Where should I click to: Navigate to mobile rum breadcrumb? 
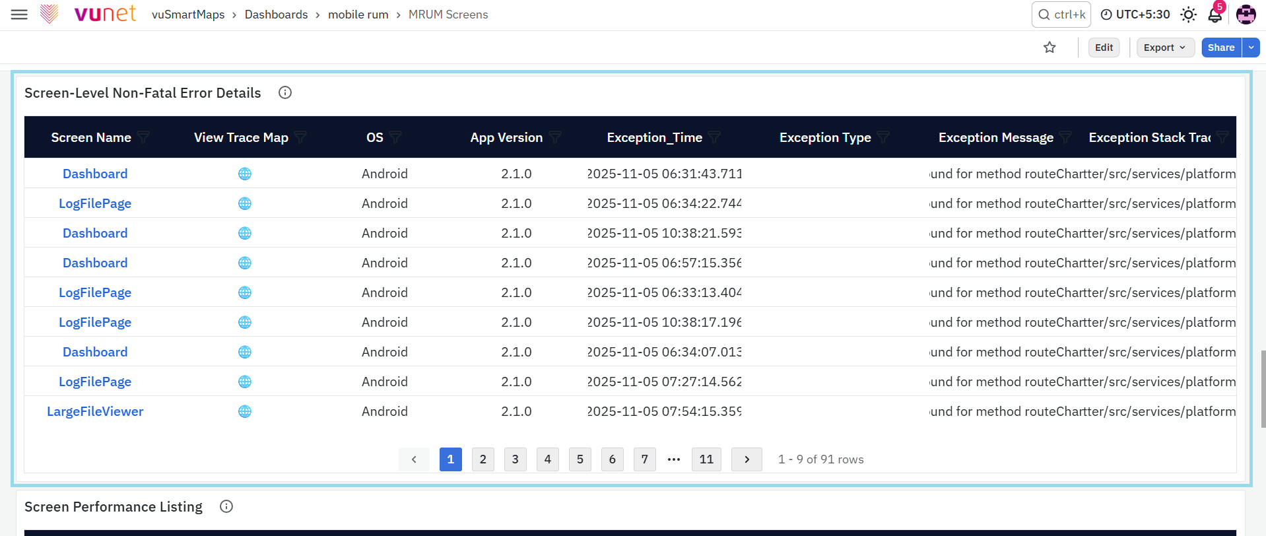pyautogui.click(x=358, y=15)
